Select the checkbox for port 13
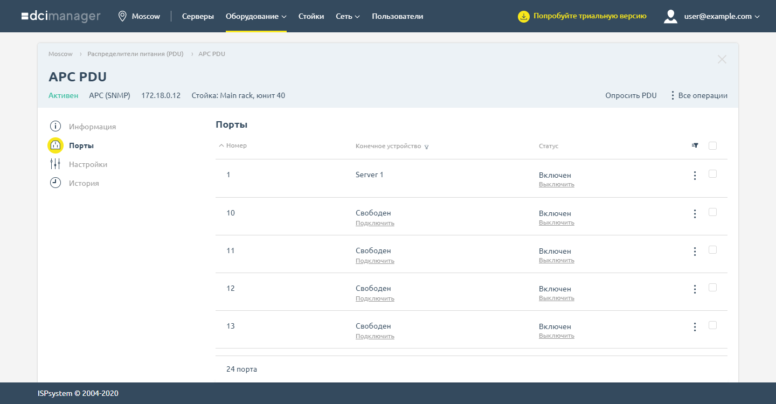The image size is (776, 404). point(712,325)
